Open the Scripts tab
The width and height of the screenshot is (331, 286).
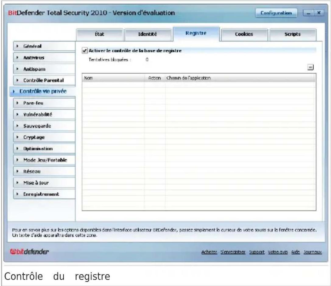pos(293,34)
